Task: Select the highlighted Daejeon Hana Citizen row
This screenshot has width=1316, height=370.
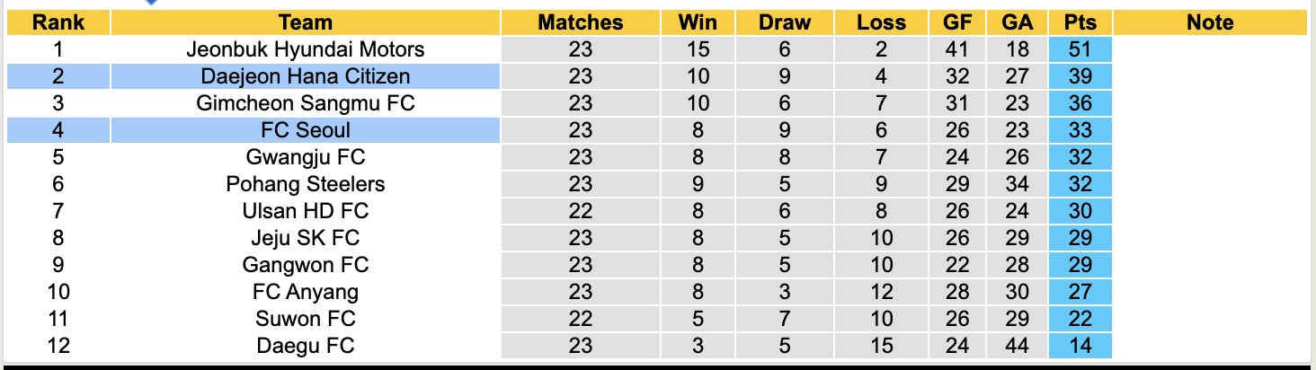Action: 305,76
